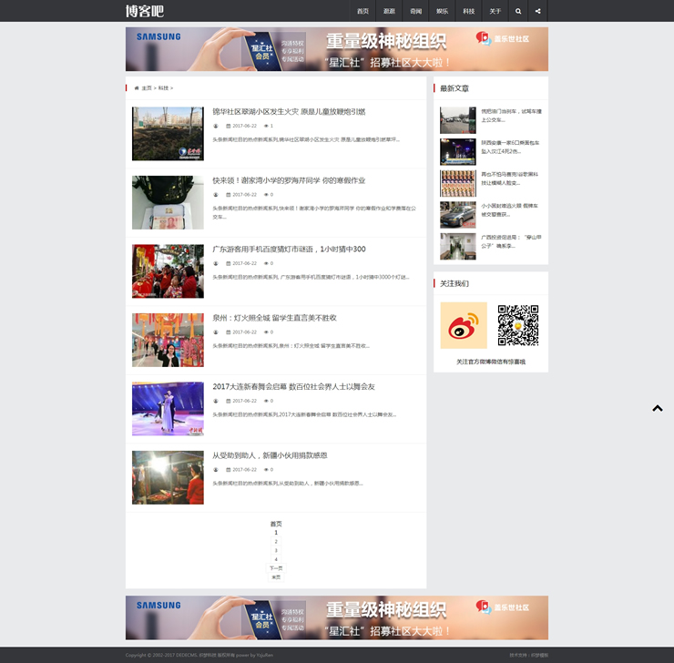Open the 科技 navigation menu item
Screen dimensions: 674x663
pyautogui.click(x=468, y=11)
